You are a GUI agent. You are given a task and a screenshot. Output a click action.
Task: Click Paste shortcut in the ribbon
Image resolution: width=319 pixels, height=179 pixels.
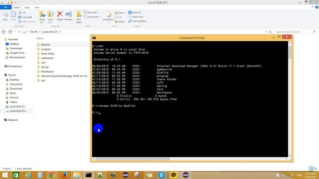(x=26, y=21)
